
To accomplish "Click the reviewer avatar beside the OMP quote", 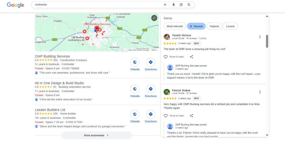I will pyautogui.click(x=36, y=73).
